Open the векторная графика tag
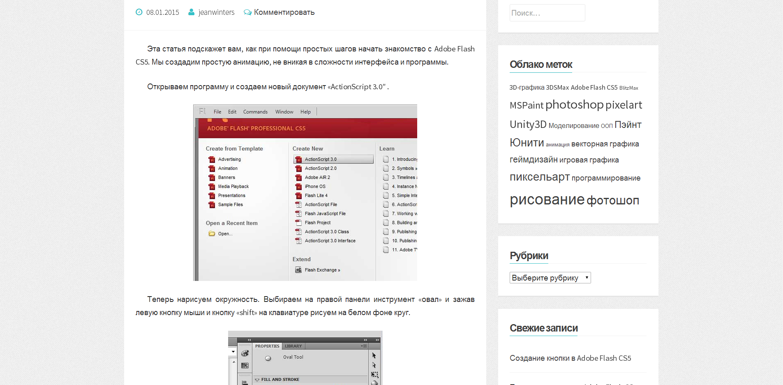This screenshot has height=385, width=783. [x=605, y=144]
